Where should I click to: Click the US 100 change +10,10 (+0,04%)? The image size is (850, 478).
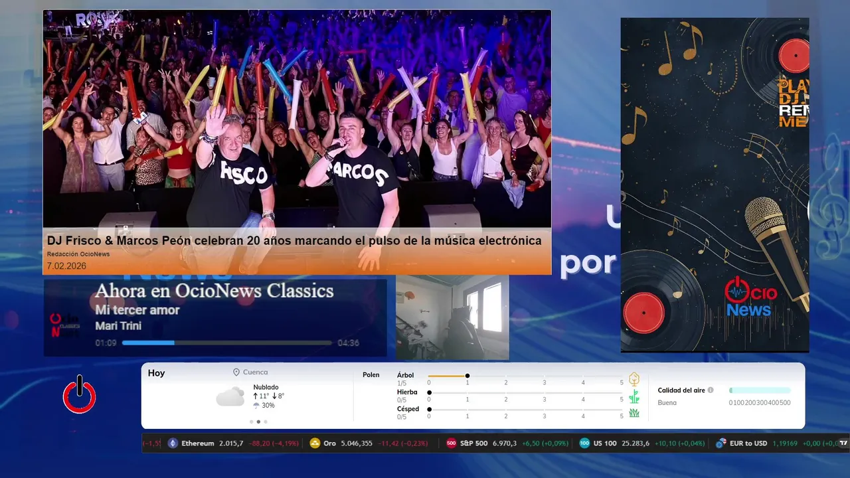[680, 443]
